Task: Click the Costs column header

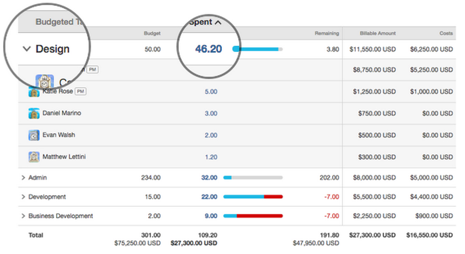Action: (446, 33)
